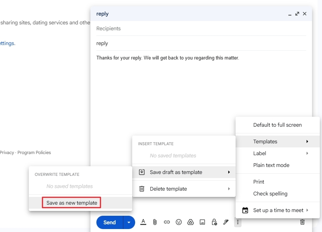The image size is (322, 232).
Task: Click No saved templates under Overwrite Template
Action: 69,187
